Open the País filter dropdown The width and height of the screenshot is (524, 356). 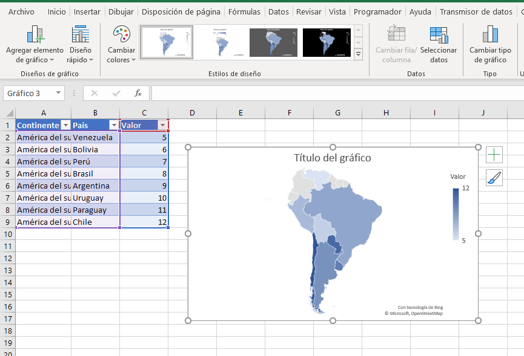[114, 125]
